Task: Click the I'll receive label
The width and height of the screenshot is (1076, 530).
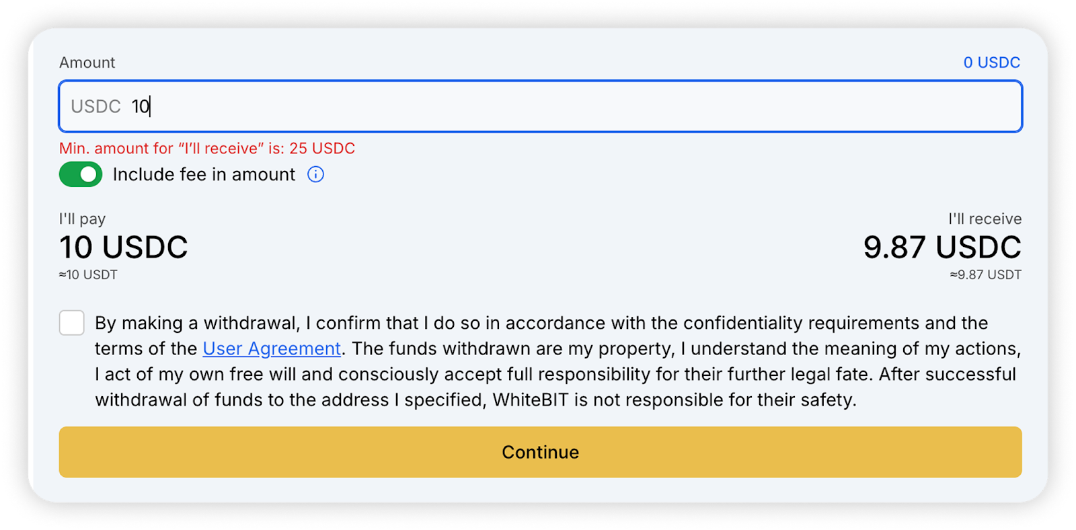Action: pyautogui.click(x=985, y=219)
